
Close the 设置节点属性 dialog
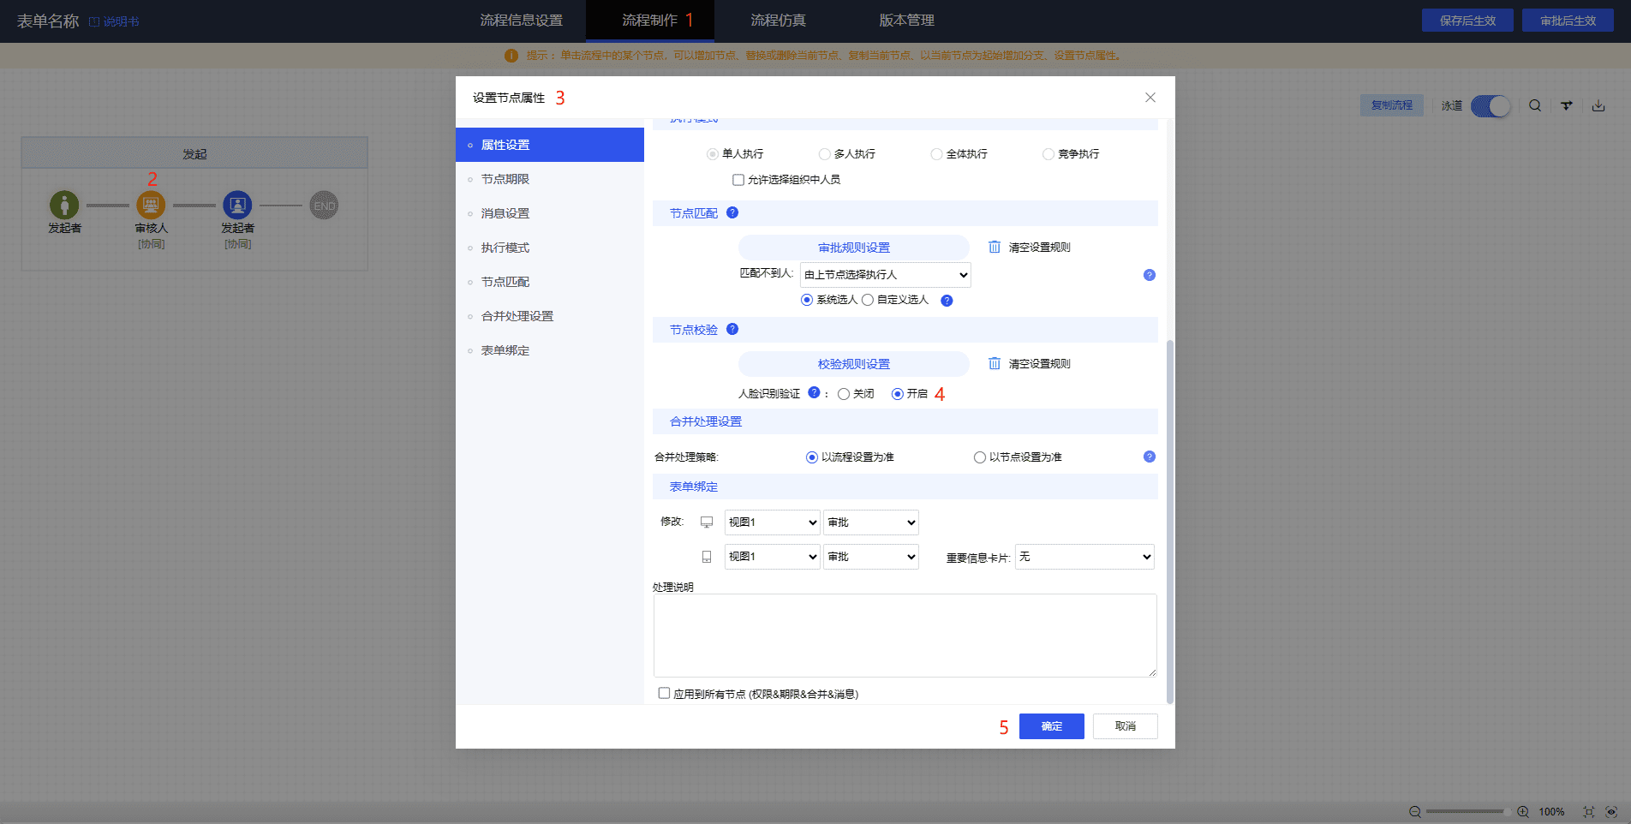pyautogui.click(x=1150, y=98)
